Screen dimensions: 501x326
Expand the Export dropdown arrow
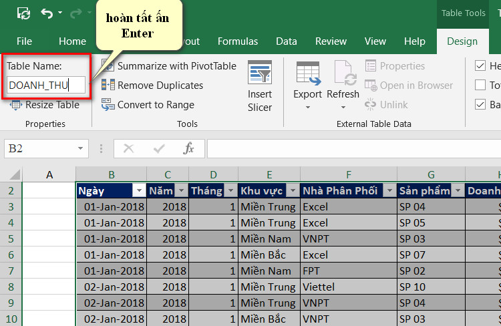tap(308, 108)
